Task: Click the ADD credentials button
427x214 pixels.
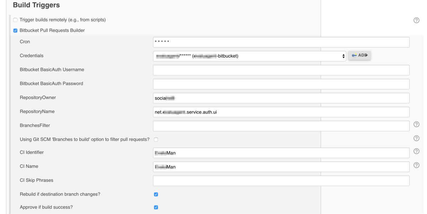Action: point(359,55)
